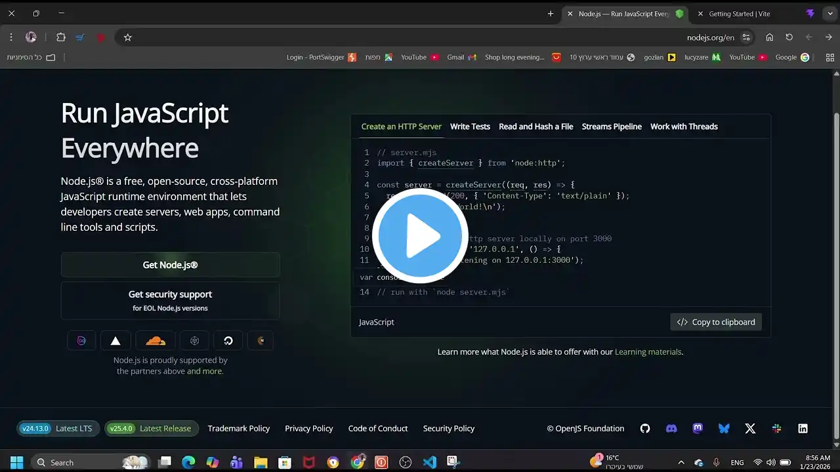Switch to the Read and Hash a File tab

[x=536, y=127]
